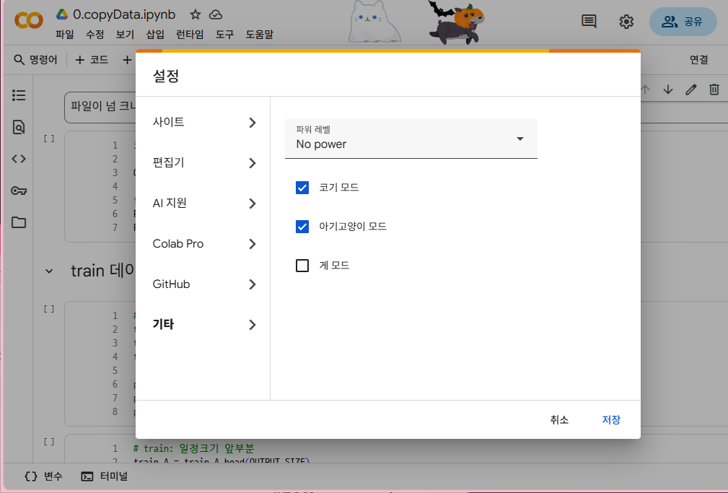728x493 pixels.
Task: Enable the 게 모드 checkbox
Action: click(302, 266)
